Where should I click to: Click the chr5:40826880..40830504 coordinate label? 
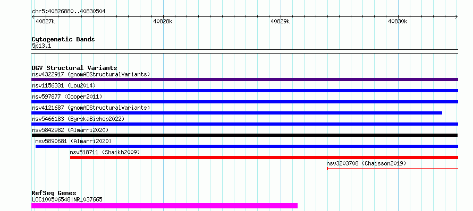(69, 12)
